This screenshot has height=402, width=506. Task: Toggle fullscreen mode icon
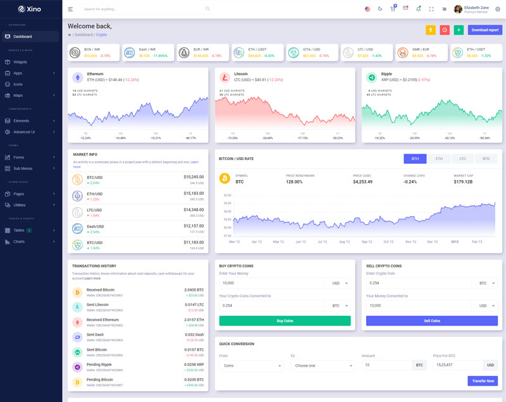pos(431,9)
